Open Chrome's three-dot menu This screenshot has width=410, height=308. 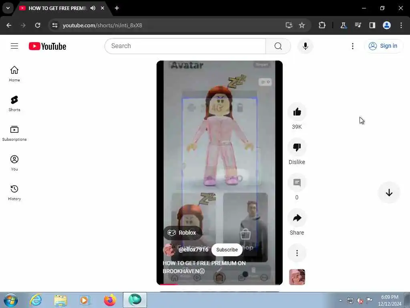click(401, 25)
